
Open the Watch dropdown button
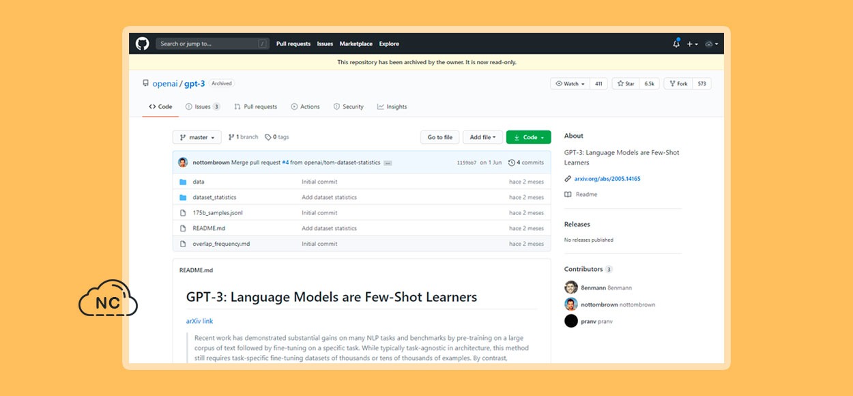pyautogui.click(x=570, y=84)
